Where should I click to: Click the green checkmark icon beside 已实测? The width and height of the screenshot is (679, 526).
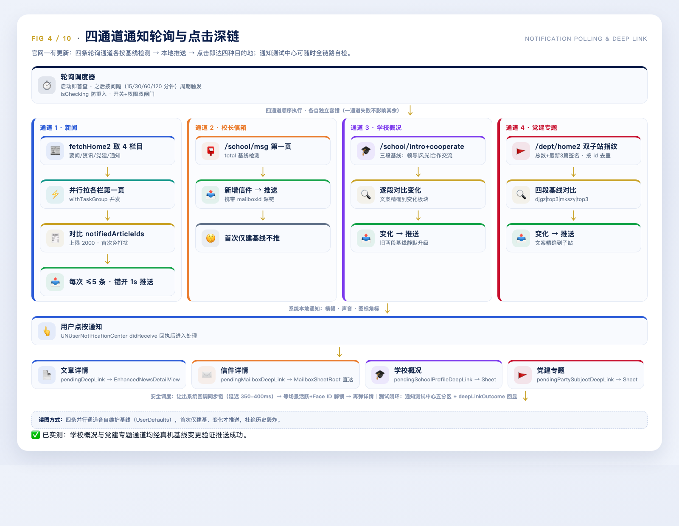tap(36, 435)
